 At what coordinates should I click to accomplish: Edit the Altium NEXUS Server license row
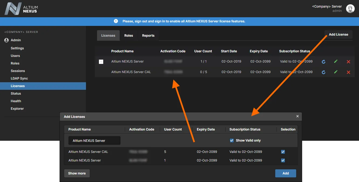(336, 61)
